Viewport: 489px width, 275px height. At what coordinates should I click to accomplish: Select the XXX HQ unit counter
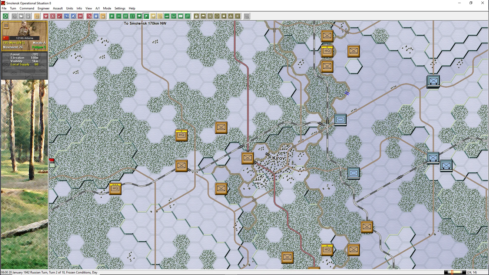point(115,189)
